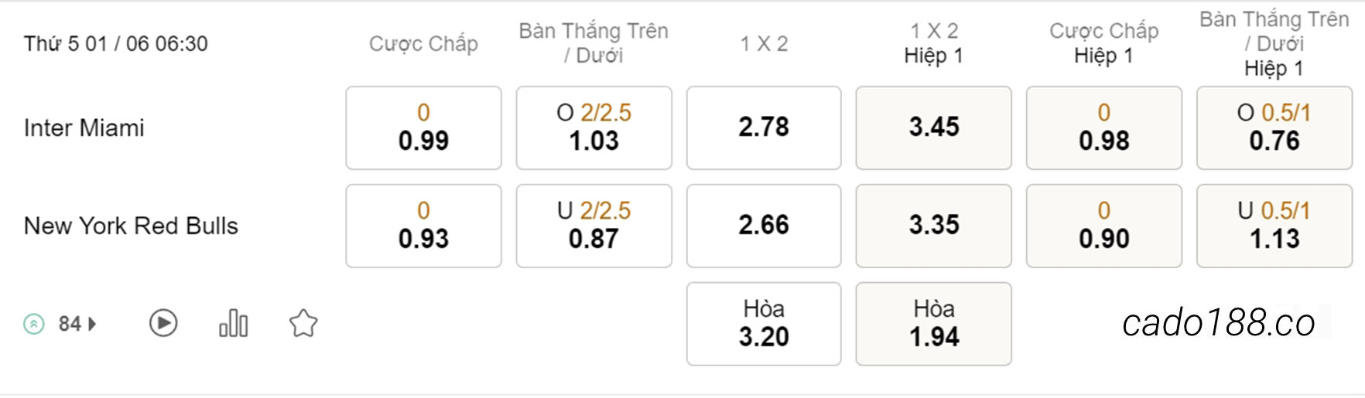Select New York Red Bulls handicap 0.93

point(423,226)
